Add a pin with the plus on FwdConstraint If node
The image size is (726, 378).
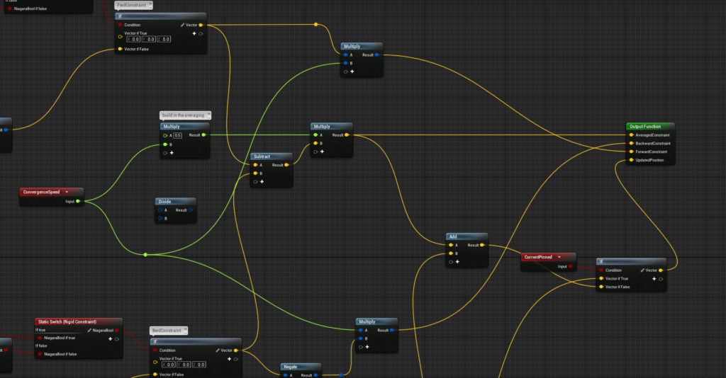[x=194, y=33]
